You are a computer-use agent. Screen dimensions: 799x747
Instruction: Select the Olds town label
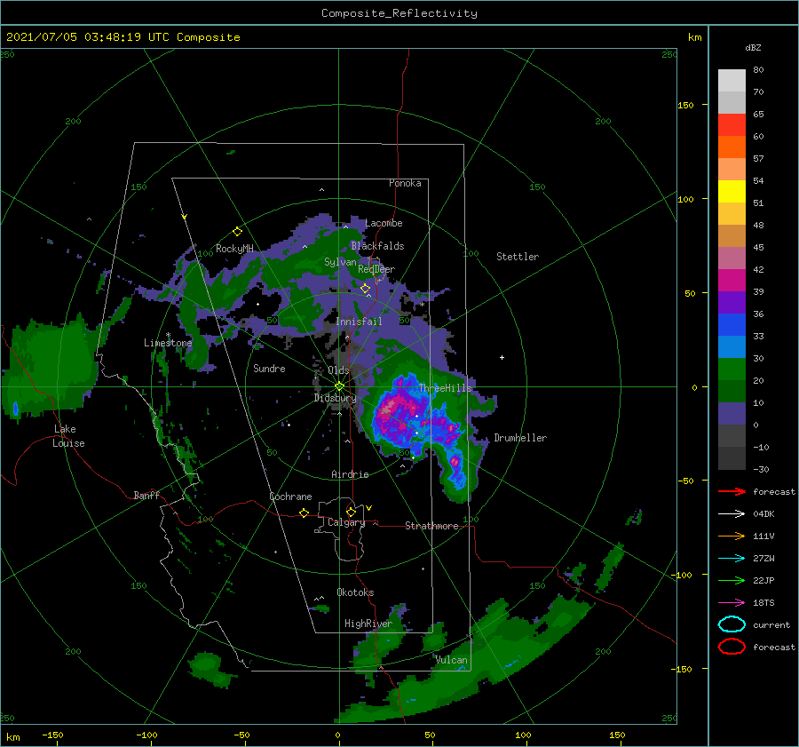pos(338,370)
